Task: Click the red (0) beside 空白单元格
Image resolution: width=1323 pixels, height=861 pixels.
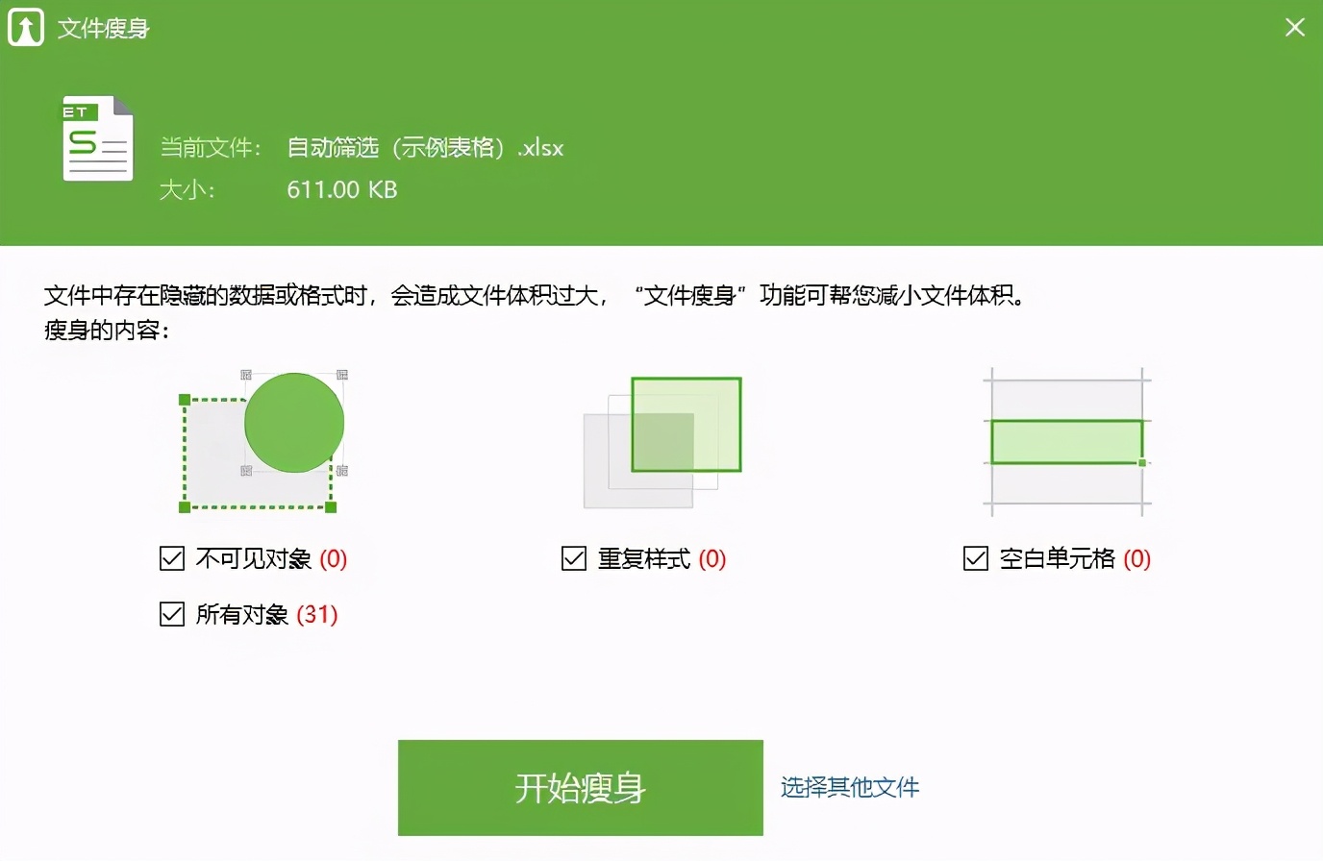Action: tap(1137, 558)
